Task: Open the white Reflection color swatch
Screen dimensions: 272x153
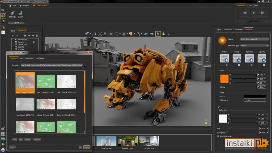Action: click(x=223, y=119)
